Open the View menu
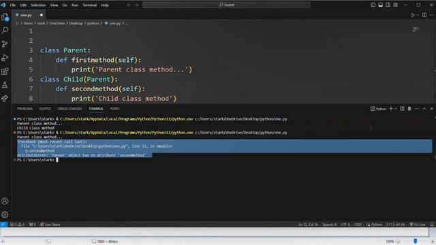The width and height of the screenshot is (436, 245). coord(54,5)
